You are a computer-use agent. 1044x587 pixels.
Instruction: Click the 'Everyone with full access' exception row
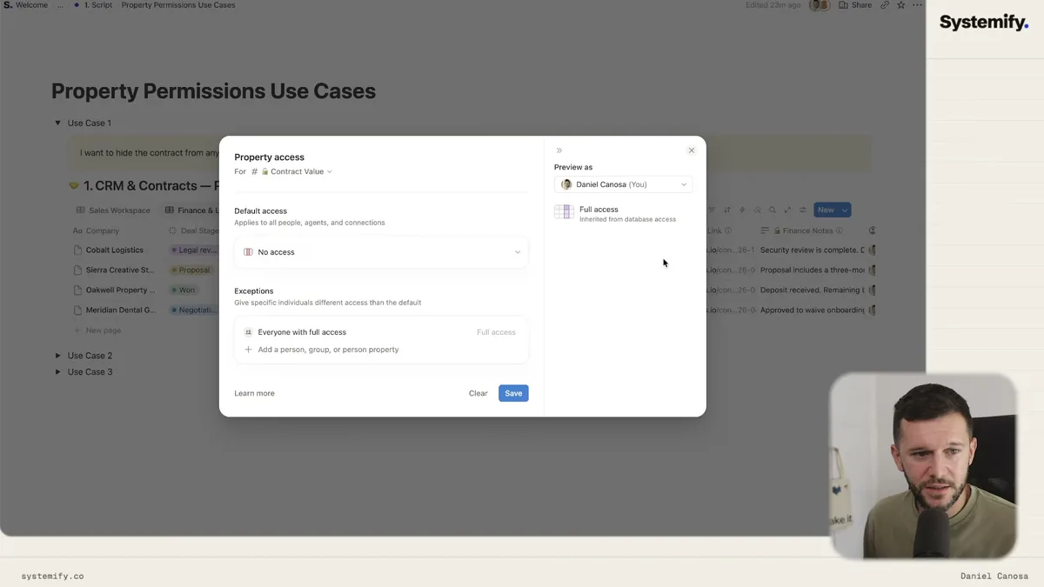381,332
